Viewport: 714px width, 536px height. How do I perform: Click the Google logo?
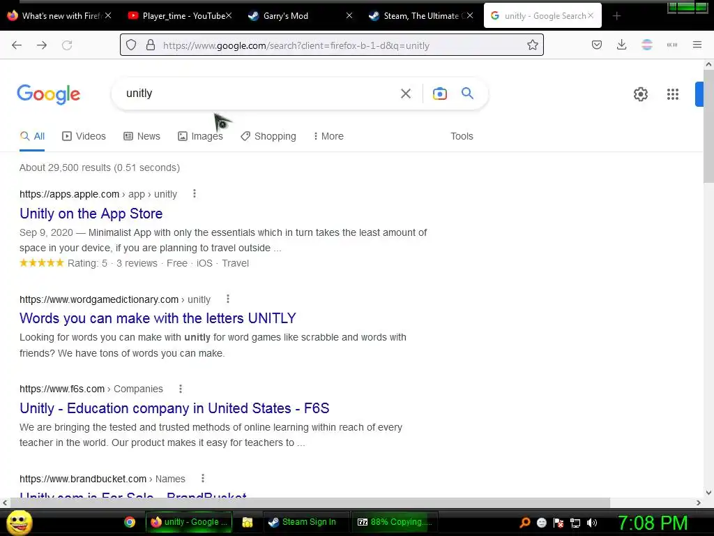(x=49, y=94)
